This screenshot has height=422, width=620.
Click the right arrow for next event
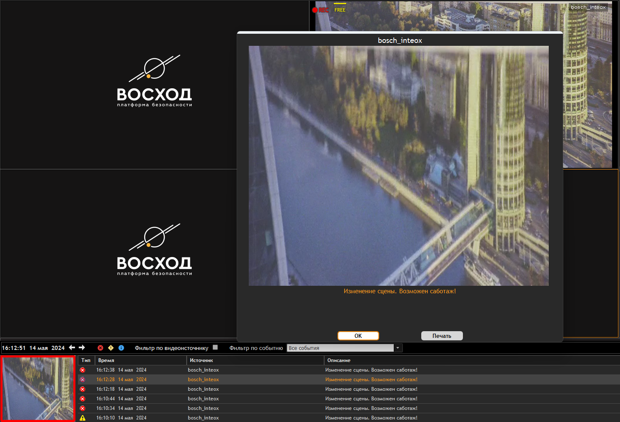(x=82, y=347)
